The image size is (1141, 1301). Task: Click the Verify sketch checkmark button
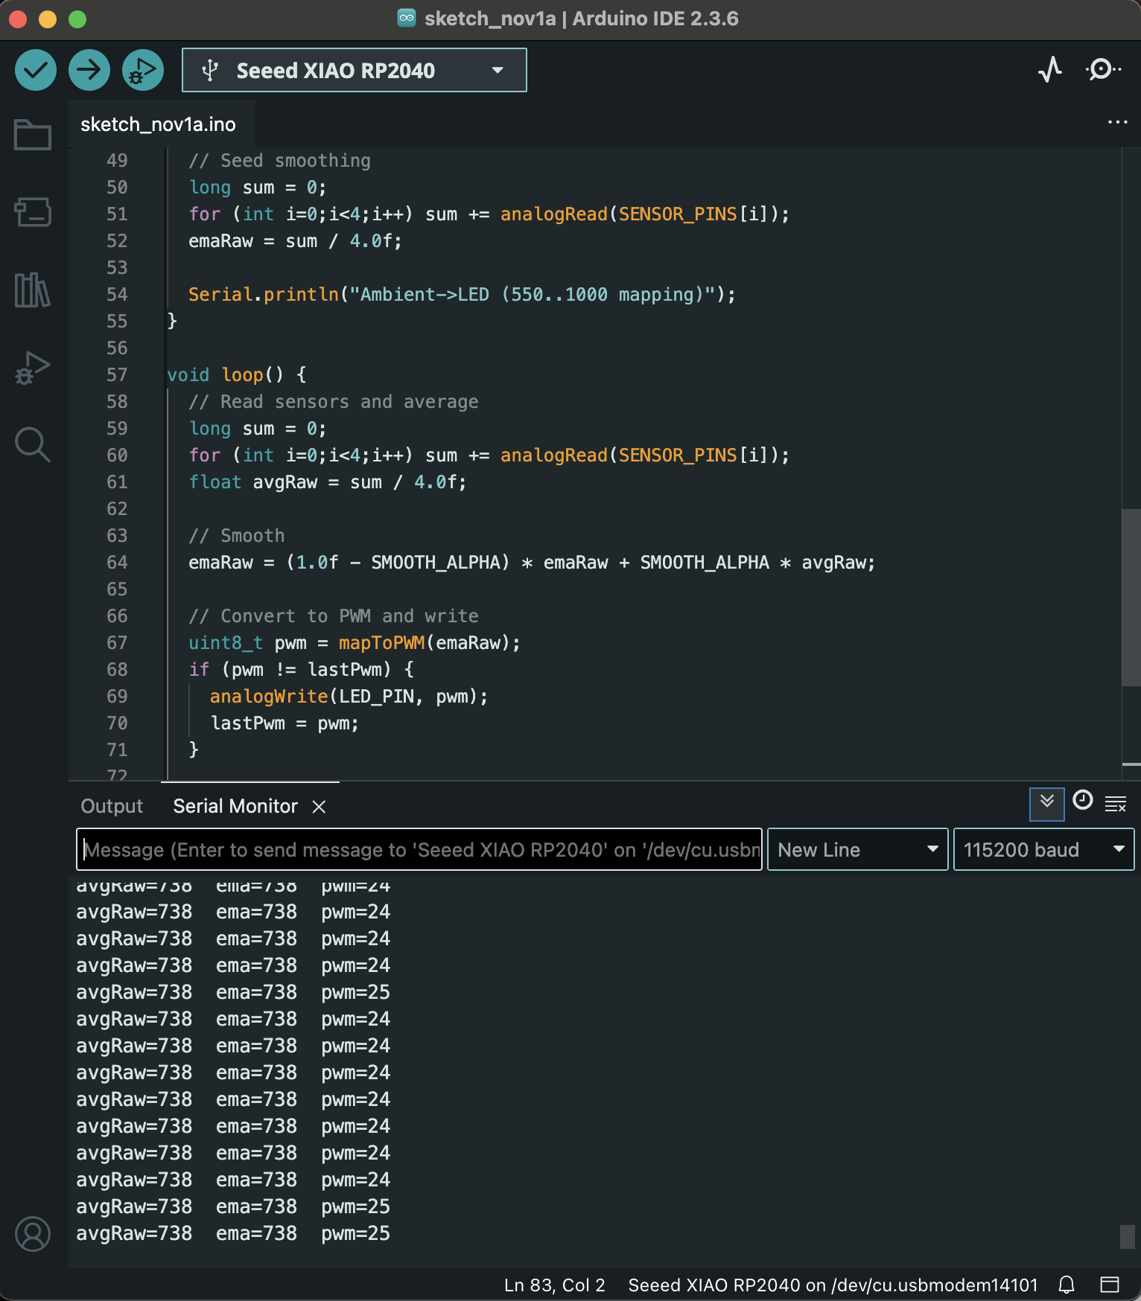click(35, 71)
